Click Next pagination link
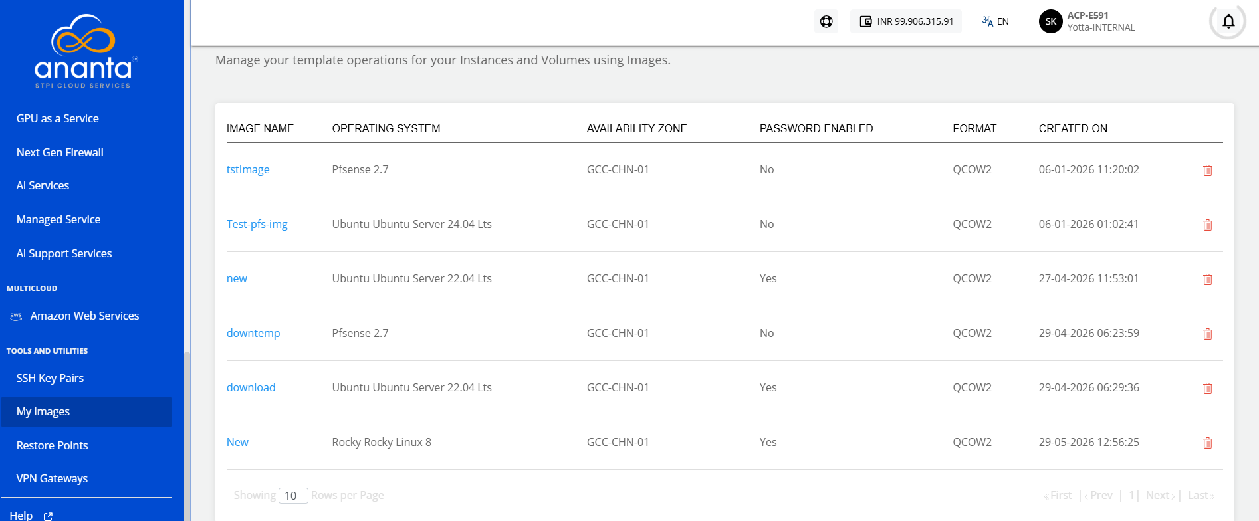Viewport: 1259px width, 521px height. pos(1160,496)
